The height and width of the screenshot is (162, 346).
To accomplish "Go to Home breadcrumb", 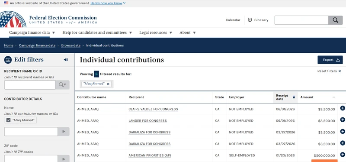I will [x=9, y=45].
